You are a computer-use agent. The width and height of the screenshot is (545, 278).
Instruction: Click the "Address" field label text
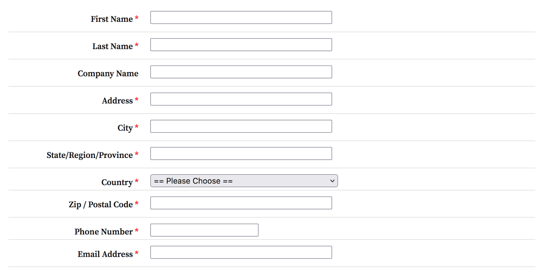point(117,101)
